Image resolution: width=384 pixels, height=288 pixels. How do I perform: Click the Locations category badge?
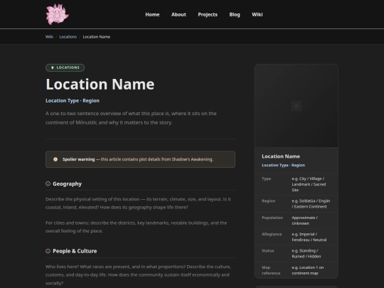tap(65, 68)
